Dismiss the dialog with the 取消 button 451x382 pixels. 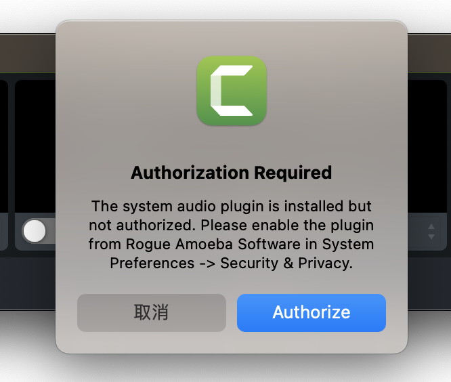point(152,313)
